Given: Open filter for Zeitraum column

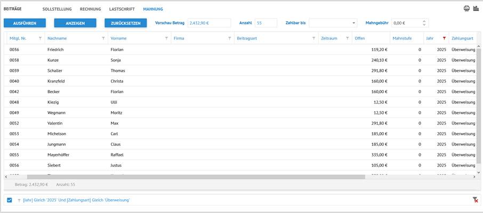Looking at the screenshot, I should coord(347,38).
